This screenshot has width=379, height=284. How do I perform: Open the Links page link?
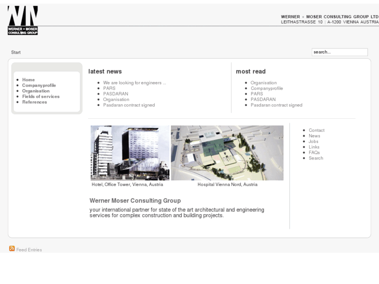click(314, 147)
